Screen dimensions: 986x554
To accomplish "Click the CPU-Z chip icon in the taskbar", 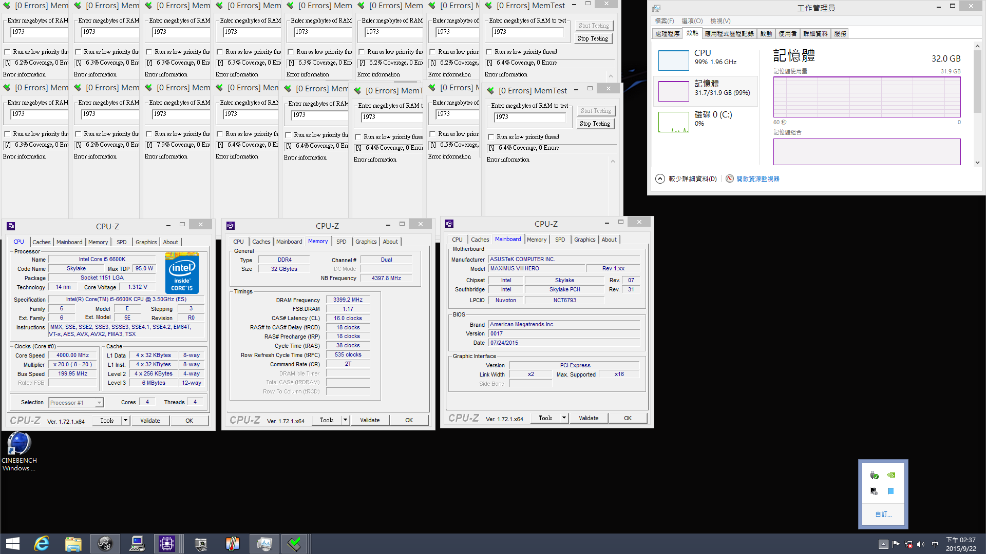I will point(167,543).
